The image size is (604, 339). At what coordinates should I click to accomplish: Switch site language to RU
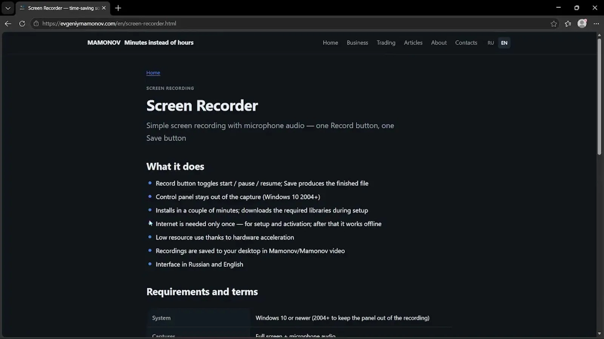[x=490, y=43]
